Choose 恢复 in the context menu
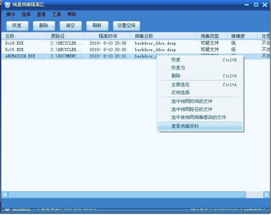The width and height of the screenshot is (271, 215). pos(200,60)
